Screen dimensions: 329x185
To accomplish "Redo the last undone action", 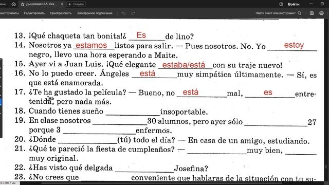I will (x=133, y=13).
